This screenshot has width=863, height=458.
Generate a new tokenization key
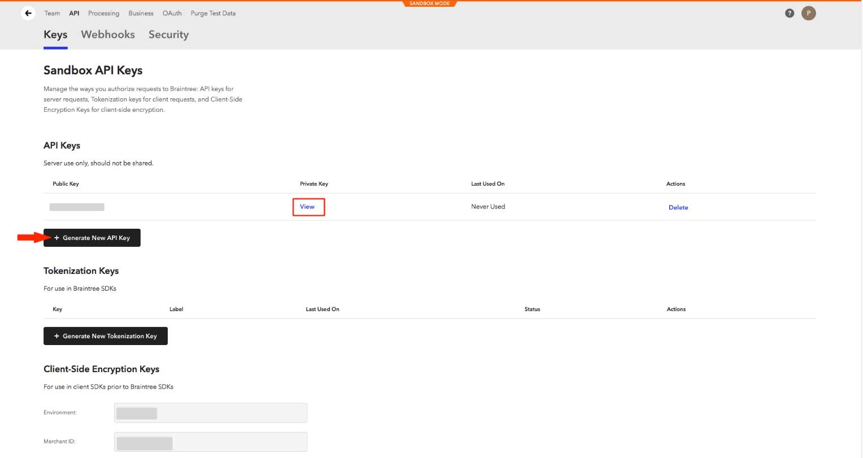(106, 336)
